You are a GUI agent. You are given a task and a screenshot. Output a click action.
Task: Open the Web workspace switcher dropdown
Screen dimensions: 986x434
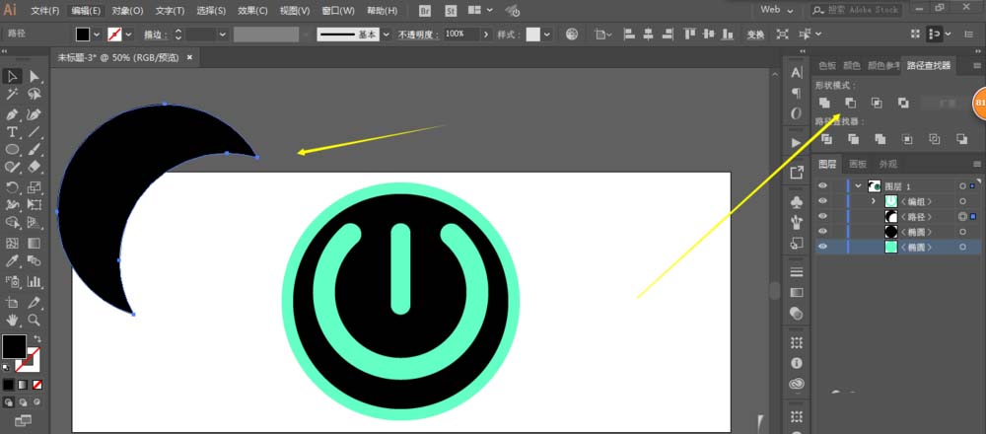point(777,10)
